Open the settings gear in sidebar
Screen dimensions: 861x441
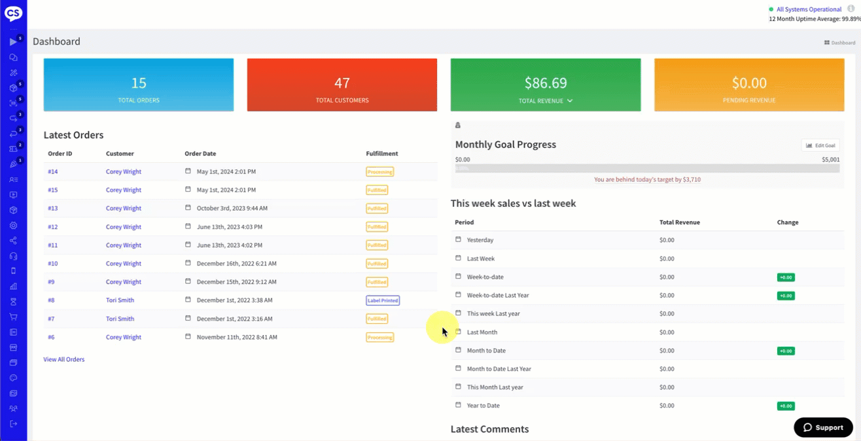pyautogui.click(x=13, y=226)
